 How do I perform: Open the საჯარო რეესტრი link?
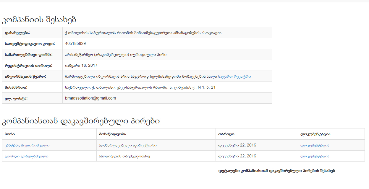tap(234, 76)
